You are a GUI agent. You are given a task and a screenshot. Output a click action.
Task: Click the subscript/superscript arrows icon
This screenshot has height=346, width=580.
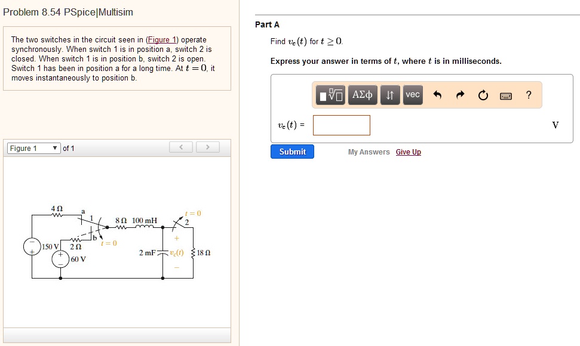[x=390, y=94]
